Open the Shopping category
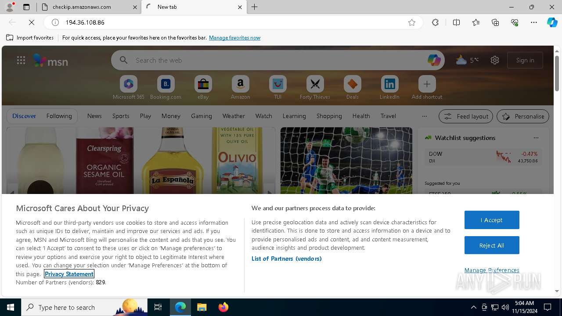The height and width of the screenshot is (316, 562). [329, 116]
